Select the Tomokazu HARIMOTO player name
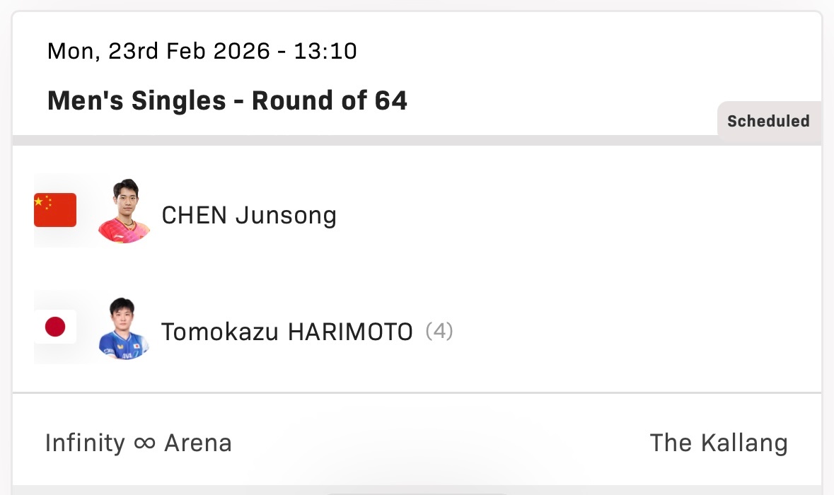The height and width of the screenshot is (495, 834). (286, 331)
